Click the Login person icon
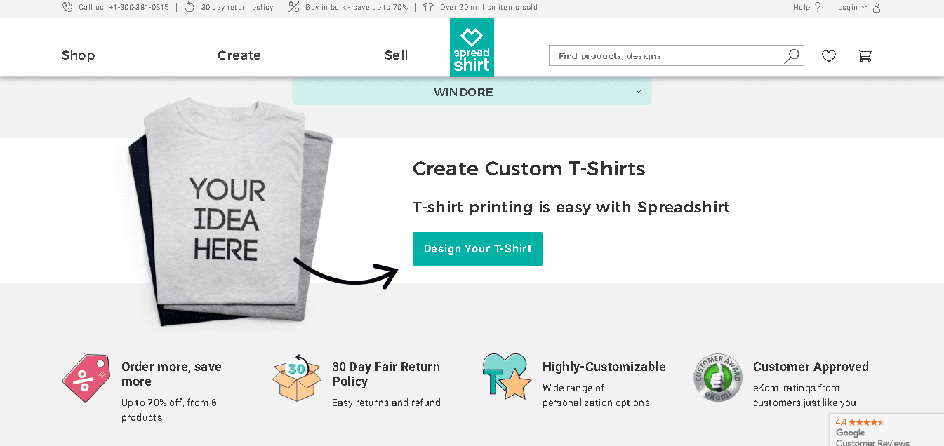The height and width of the screenshot is (446, 944). [x=875, y=8]
